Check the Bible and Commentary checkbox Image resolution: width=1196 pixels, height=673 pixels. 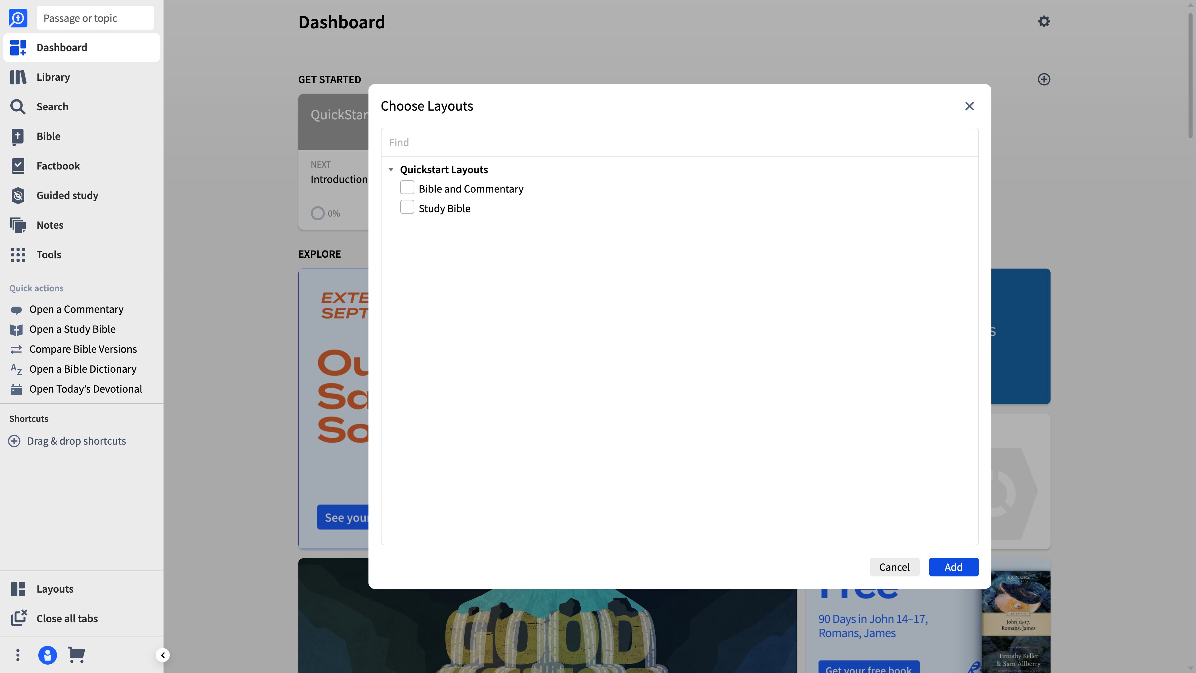pos(407,188)
